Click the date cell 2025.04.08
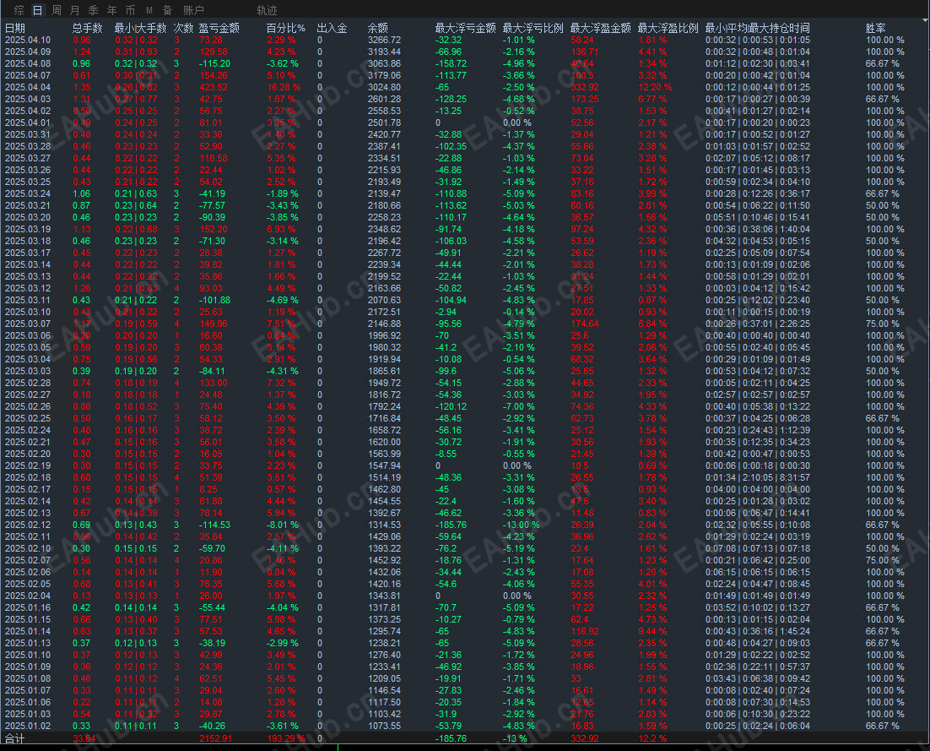This screenshot has height=751, width=930. (28, 63)
